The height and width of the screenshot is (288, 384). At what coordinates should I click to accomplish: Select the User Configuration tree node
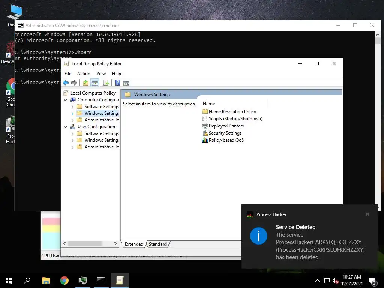[93, 127]
